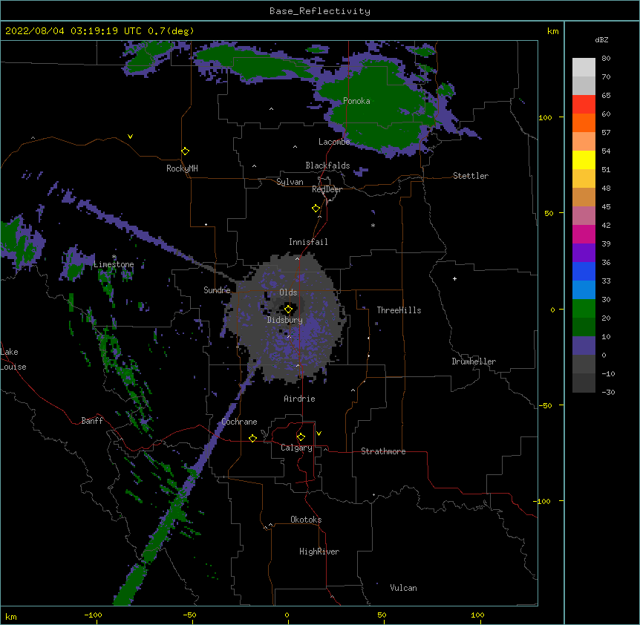Click the 100 tick on the vertical km axis

(x=545, y=117)
